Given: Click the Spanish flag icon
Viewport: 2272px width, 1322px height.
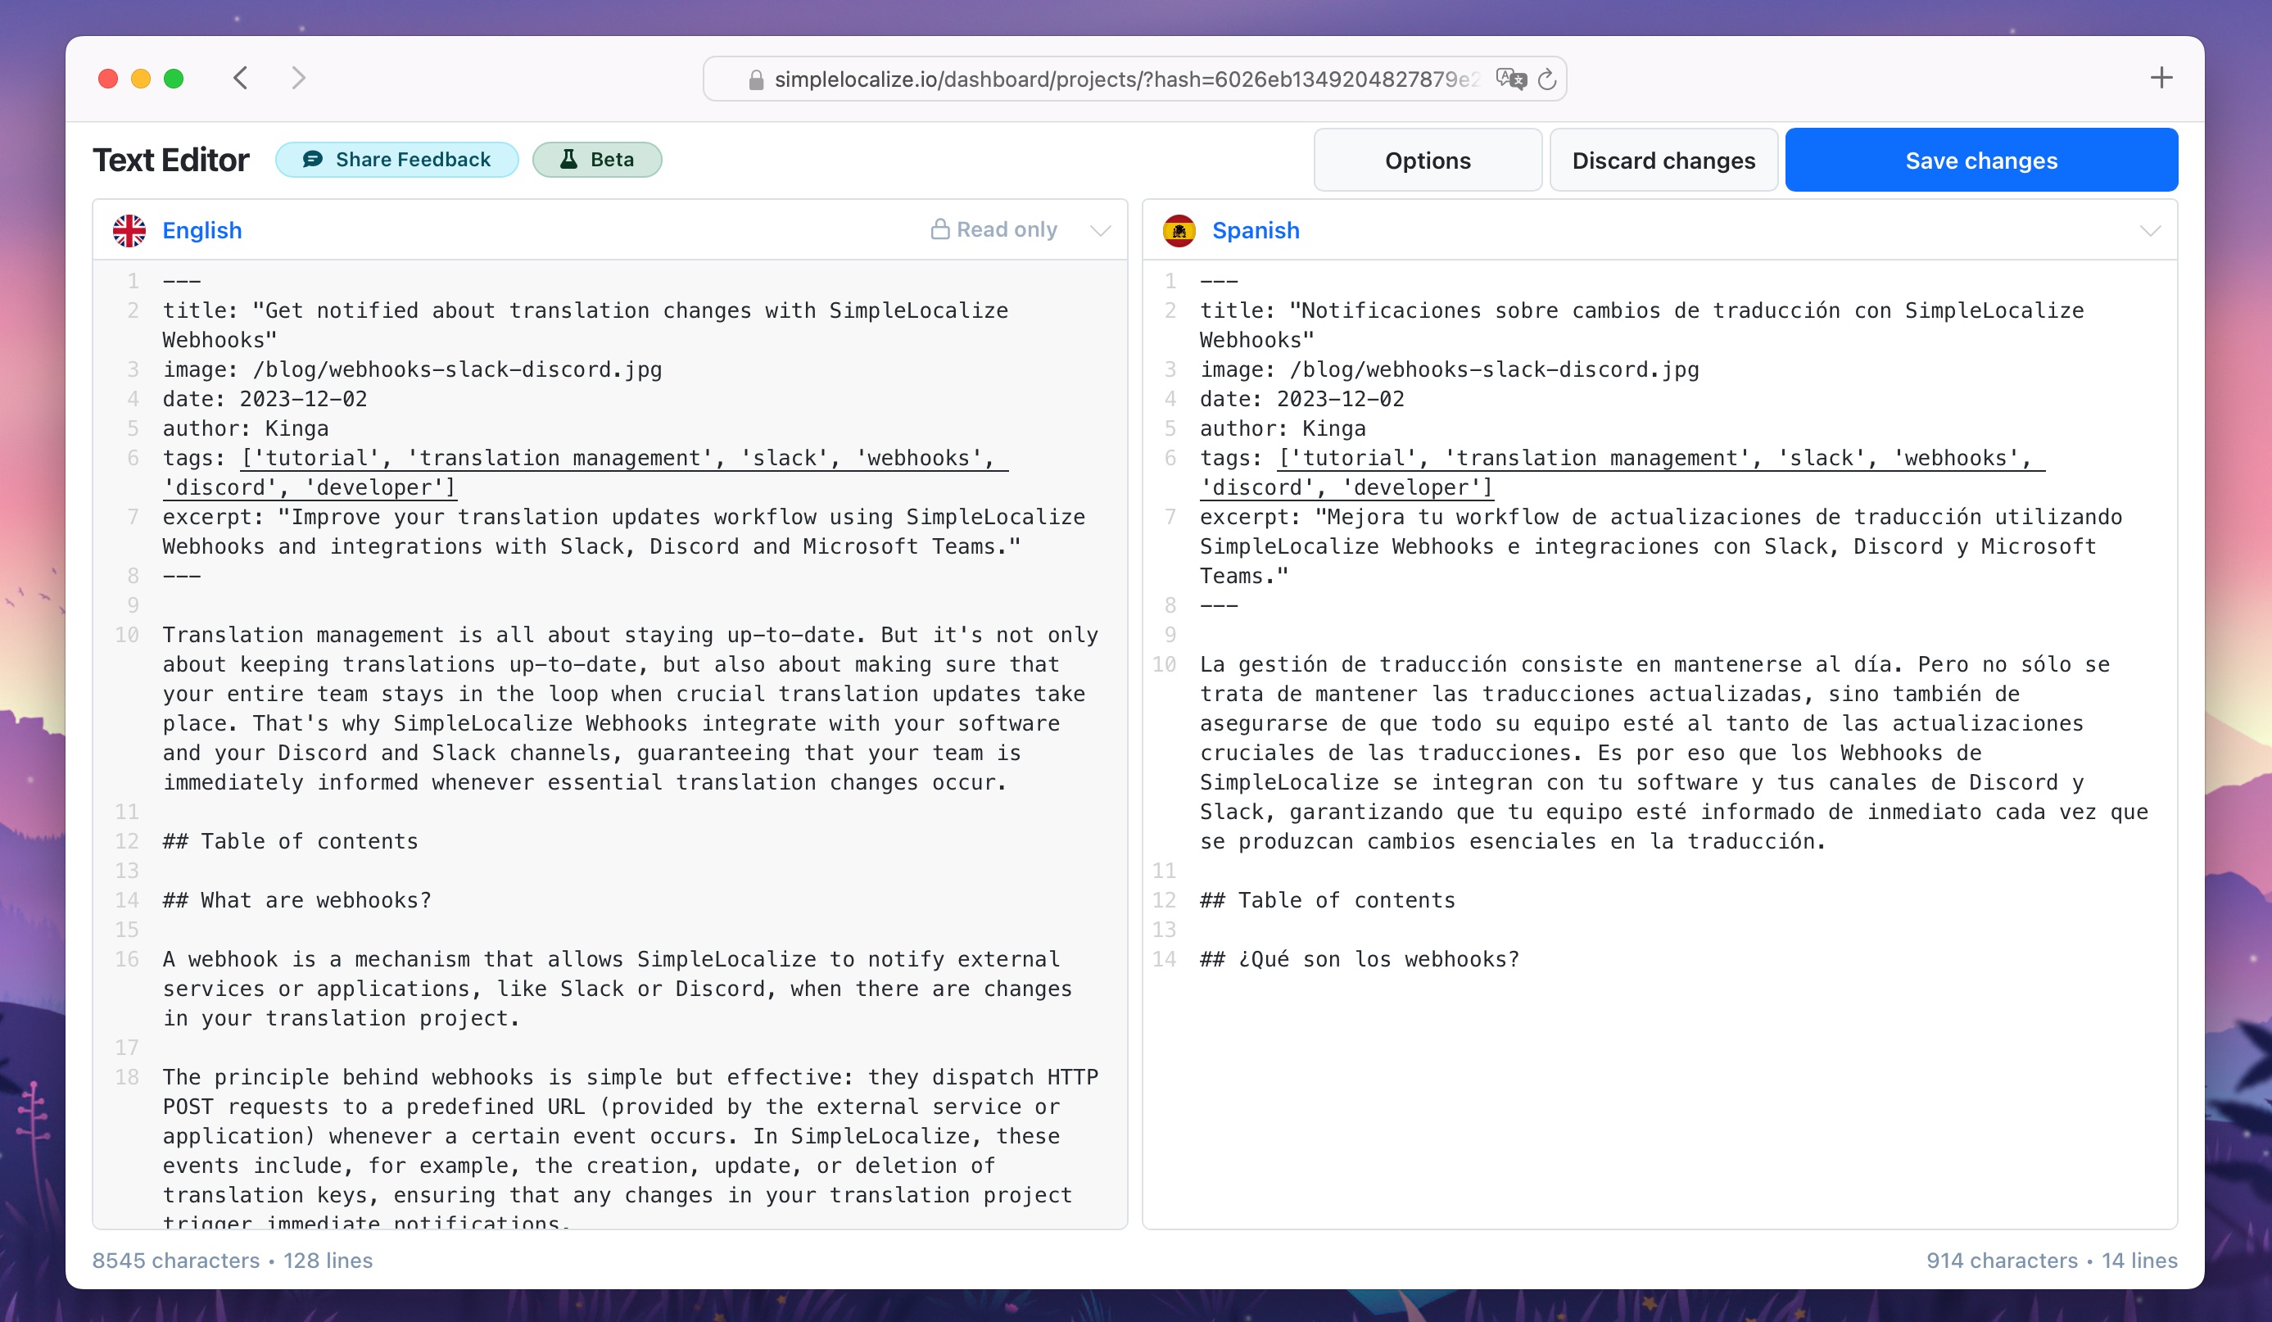Looking at the screenshot, I should [x=1180, y=231].
